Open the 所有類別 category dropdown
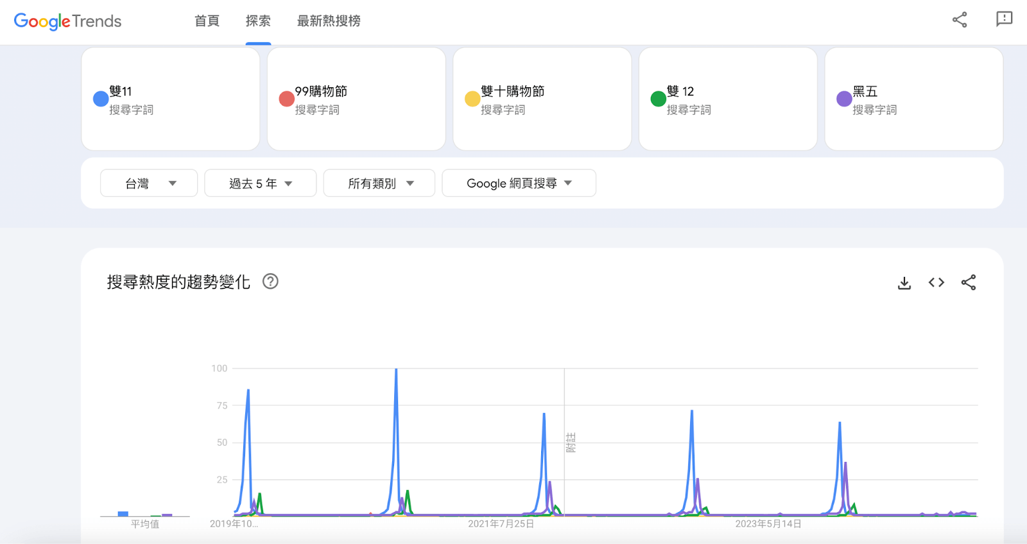 [x=379, y=183]
